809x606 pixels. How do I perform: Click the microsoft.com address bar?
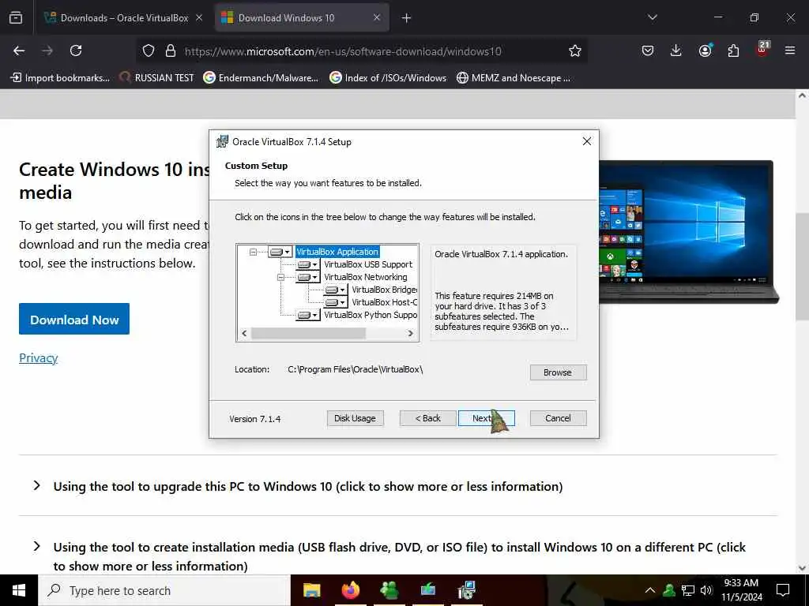coord(343,51)
